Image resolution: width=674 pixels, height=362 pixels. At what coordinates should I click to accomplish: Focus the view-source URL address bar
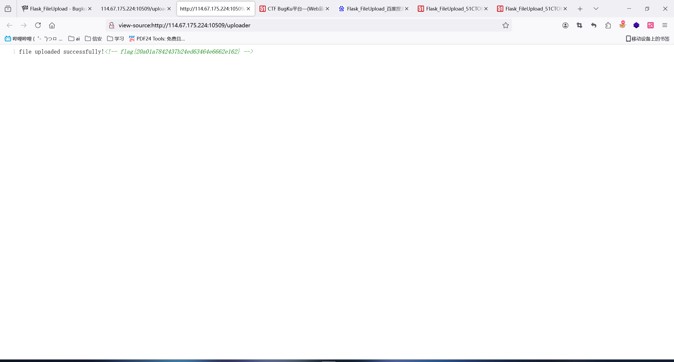[308, 25]
